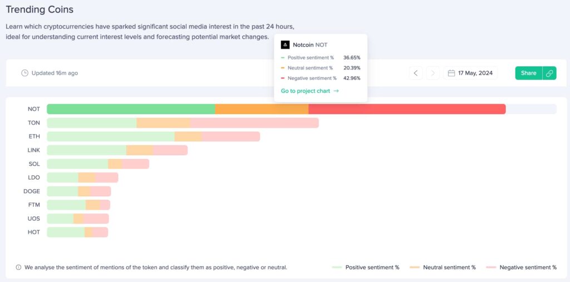Click the Notcoin logo in tooltip
Screen dimensions: 570x282
(x=285, y=44)
